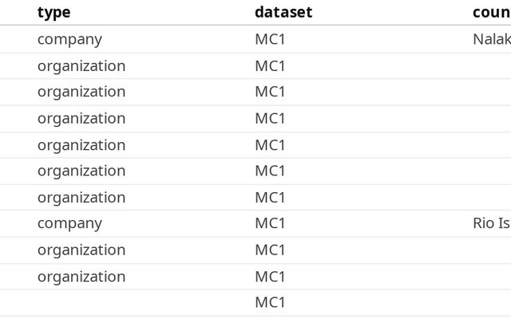Select the "company" cell in the Rio Is row

point(69,223)
